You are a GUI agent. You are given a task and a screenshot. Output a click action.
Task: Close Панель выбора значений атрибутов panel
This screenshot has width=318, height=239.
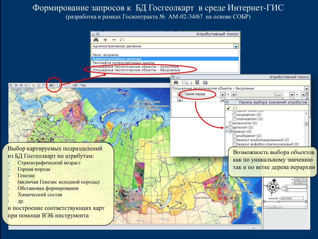pos(227,102)
